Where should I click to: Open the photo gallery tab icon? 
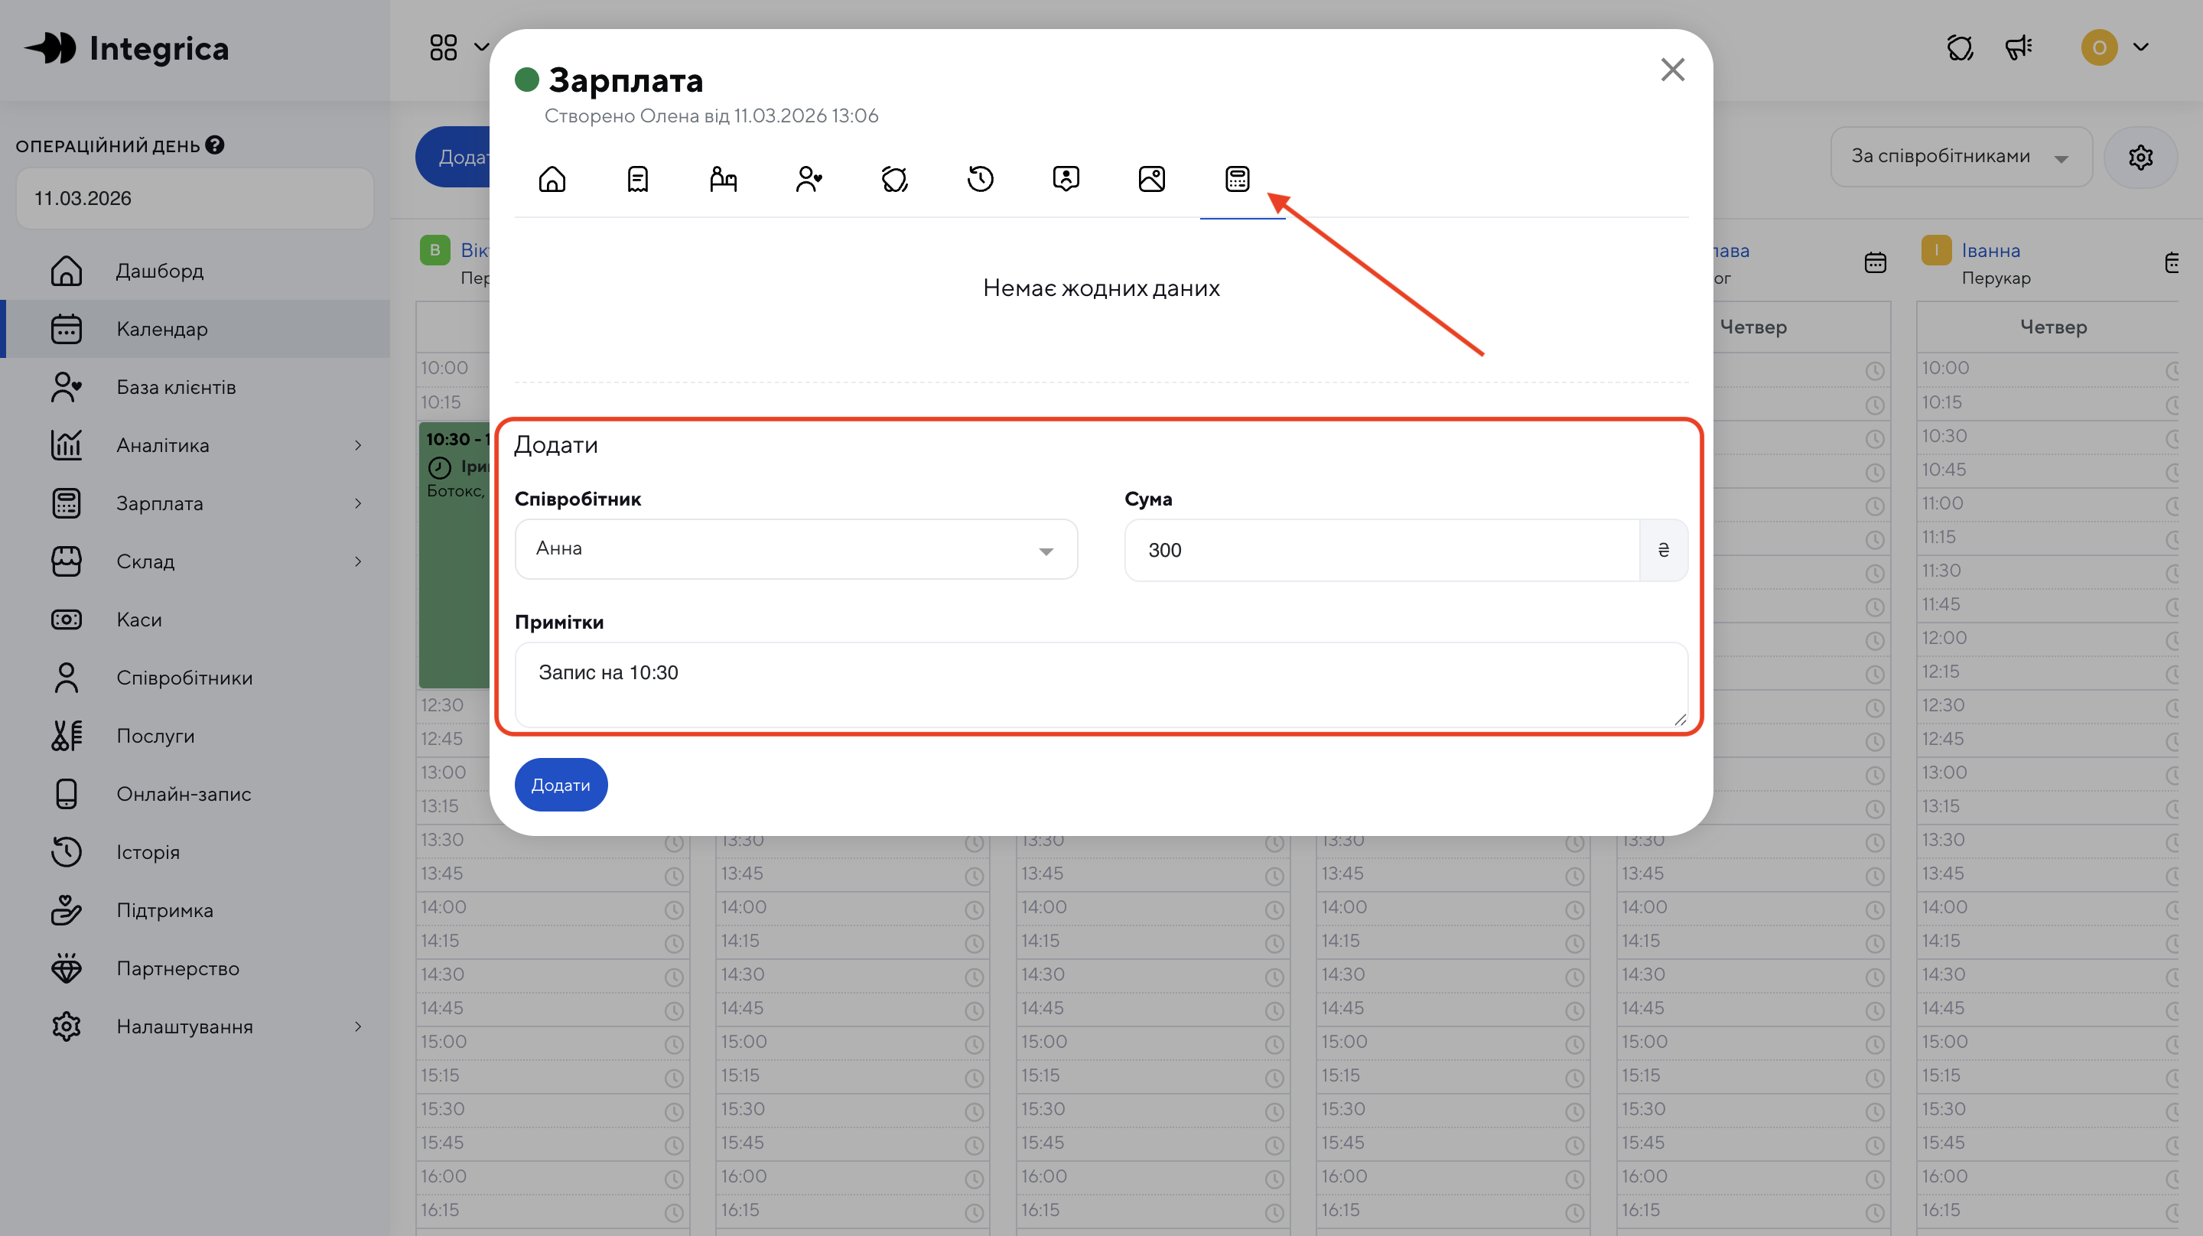point(1151,179)
